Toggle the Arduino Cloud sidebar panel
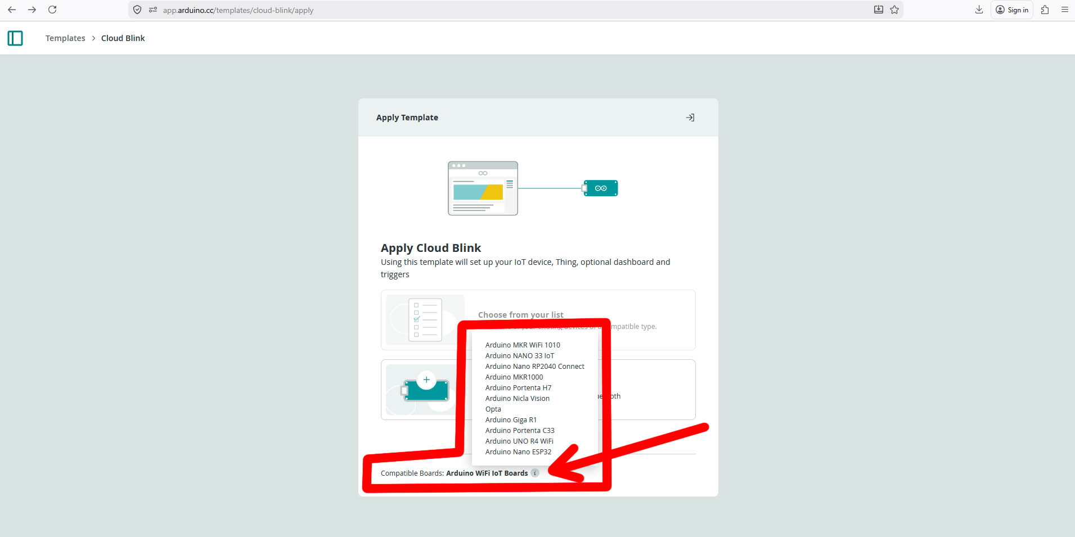This screenshot has height=537, width=1075. point(15,38)
